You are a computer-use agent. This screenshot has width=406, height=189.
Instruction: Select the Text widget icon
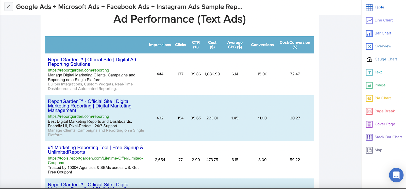[x=369, y=72]
